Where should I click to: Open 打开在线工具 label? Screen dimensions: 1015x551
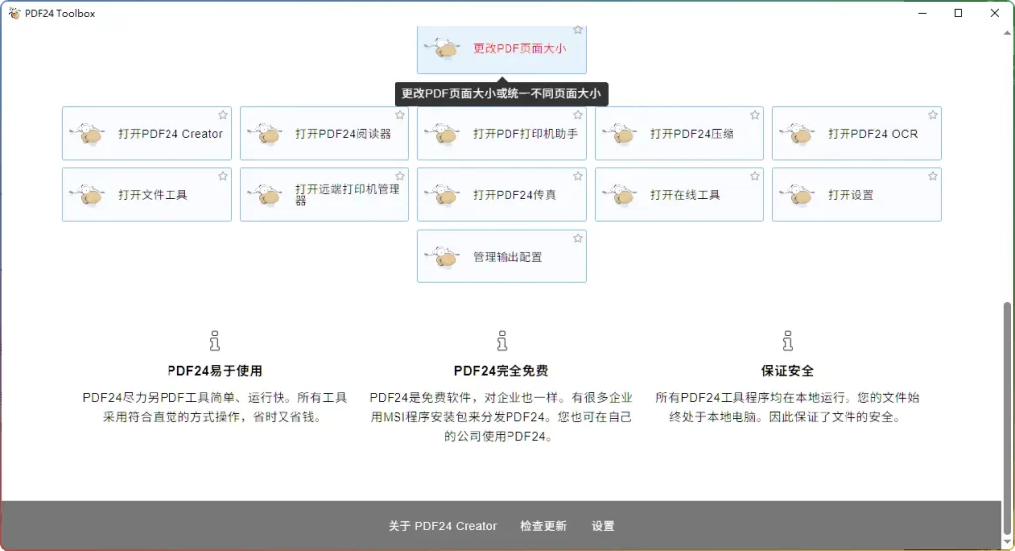point(685,195)
